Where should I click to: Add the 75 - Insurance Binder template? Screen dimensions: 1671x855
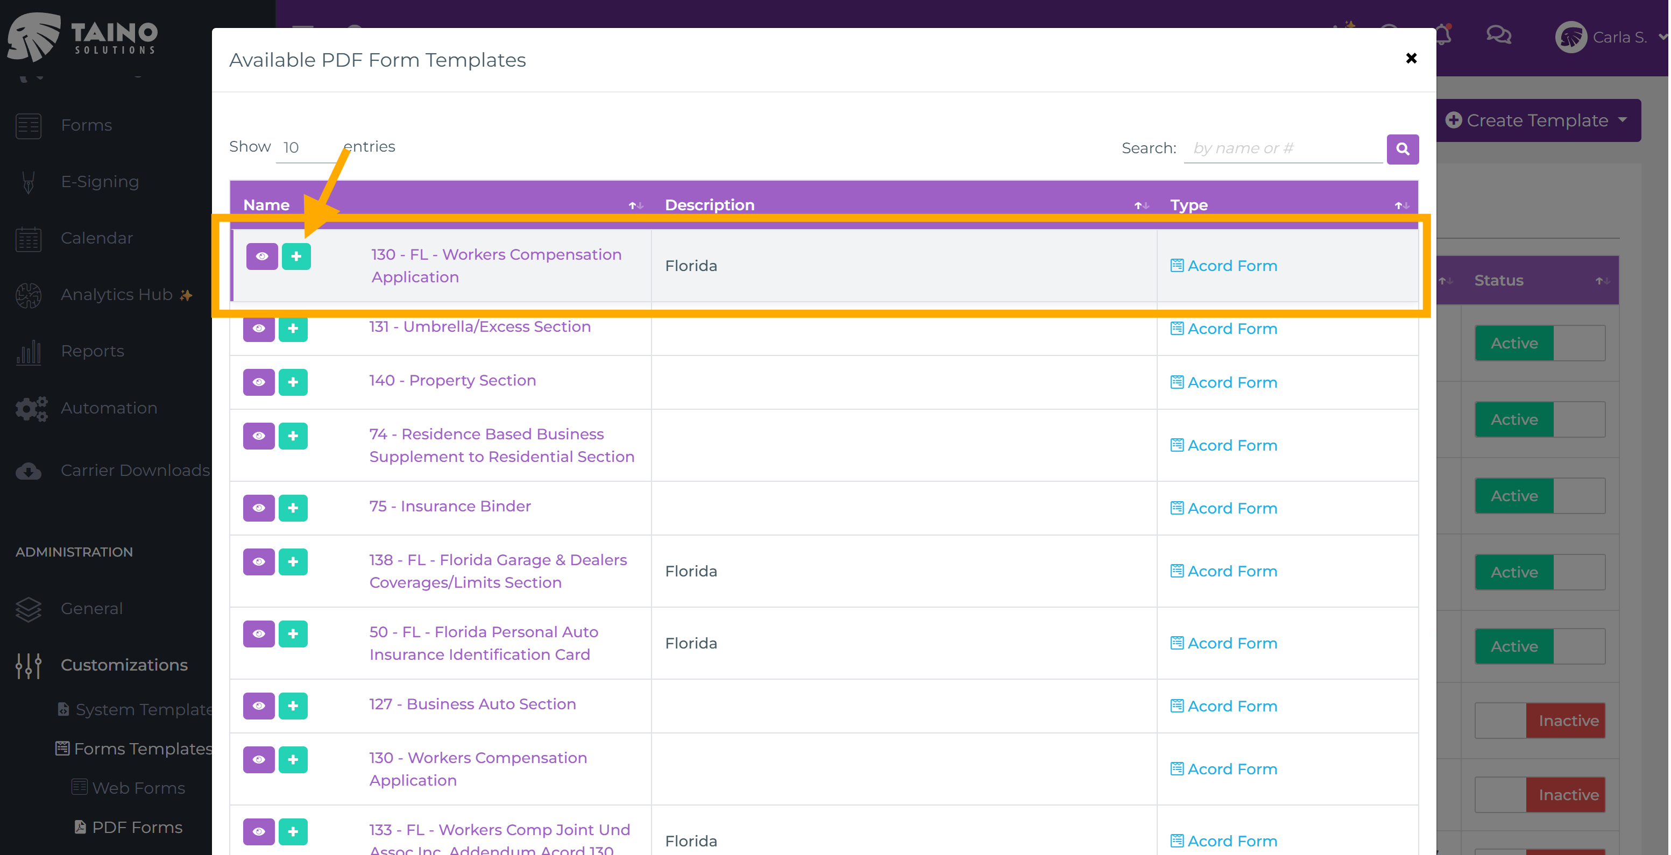(x=293, y=508)
